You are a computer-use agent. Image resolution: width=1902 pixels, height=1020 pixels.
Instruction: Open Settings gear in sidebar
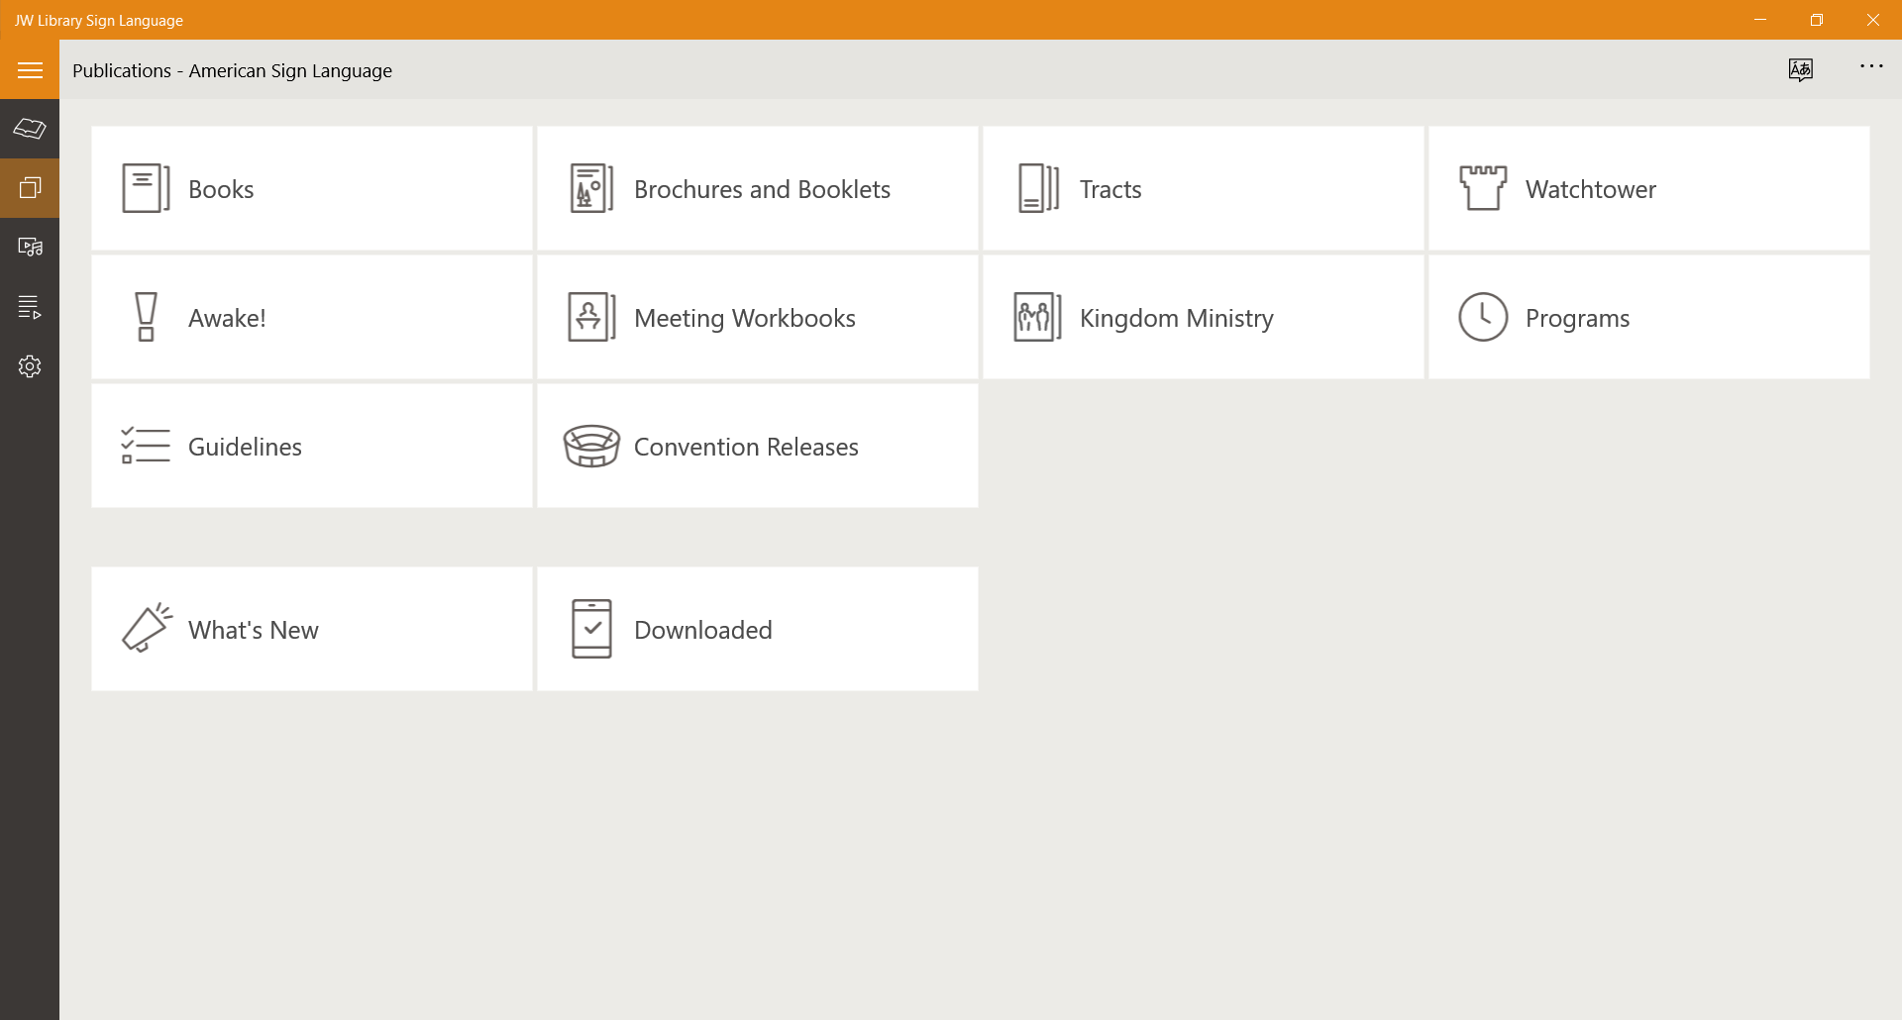(30, 366)
